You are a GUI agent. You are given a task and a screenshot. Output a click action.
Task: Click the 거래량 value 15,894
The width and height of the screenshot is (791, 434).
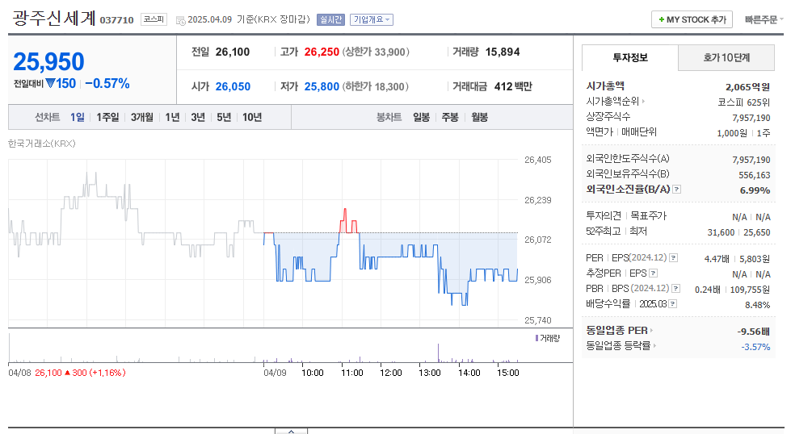[x=503, y=52]
